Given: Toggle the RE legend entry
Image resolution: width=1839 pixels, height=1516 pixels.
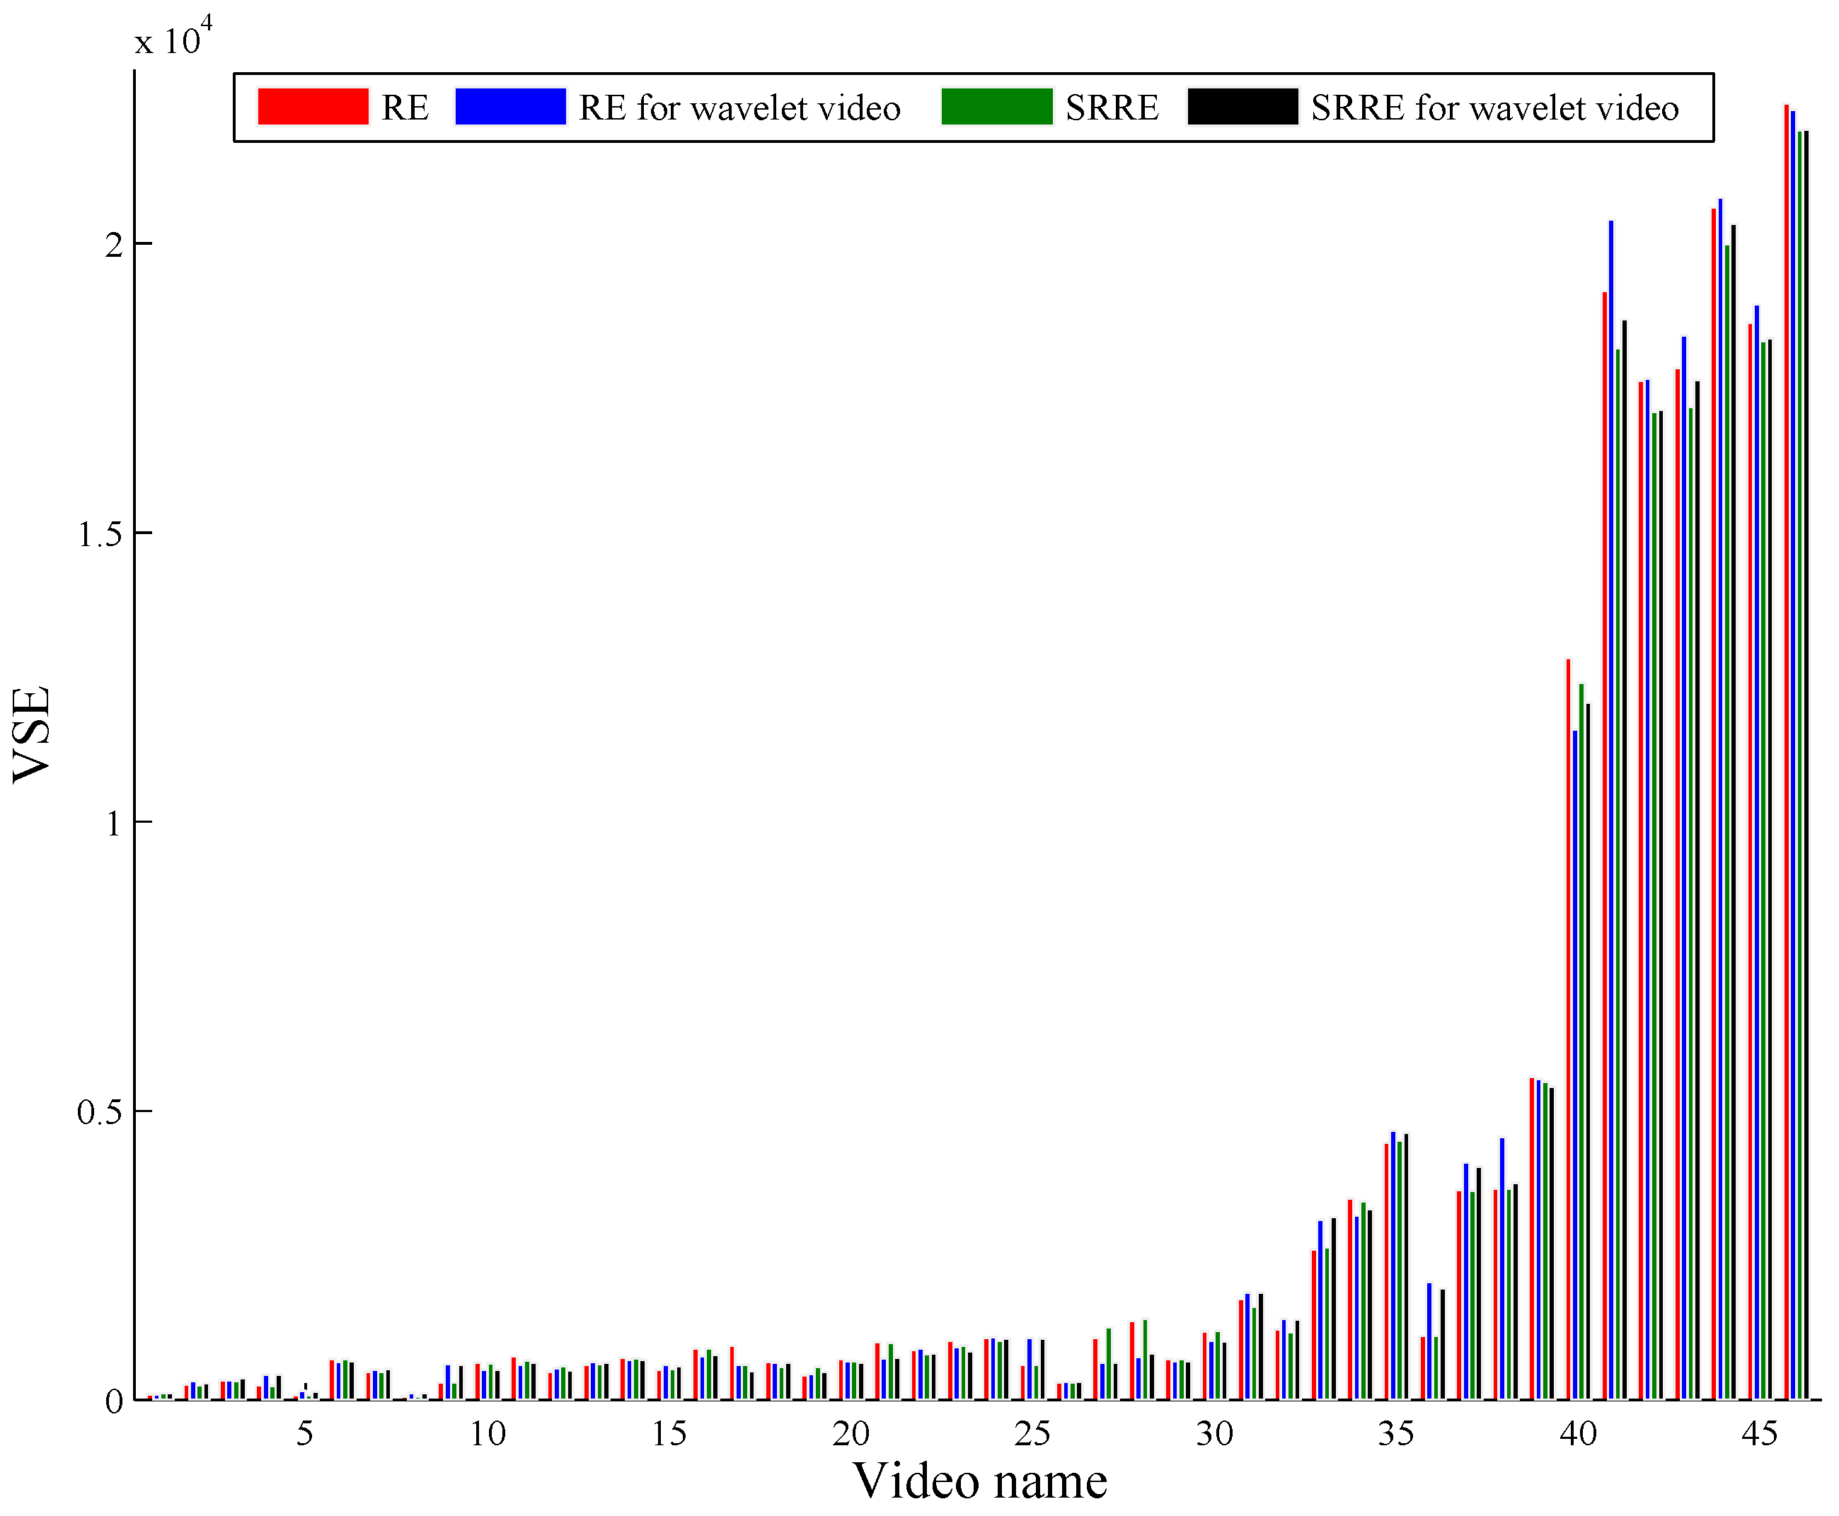Looking at the screenshot, I should tap(406, 107).
